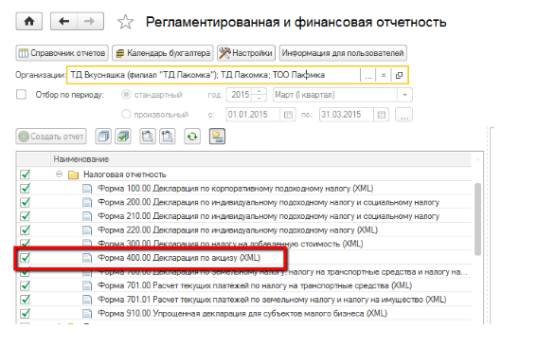Select the произвольный period radio button

[x=126, y=114]
